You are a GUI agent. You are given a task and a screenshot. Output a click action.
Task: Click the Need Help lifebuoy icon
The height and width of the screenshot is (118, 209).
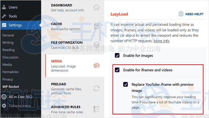coord(181,14)
